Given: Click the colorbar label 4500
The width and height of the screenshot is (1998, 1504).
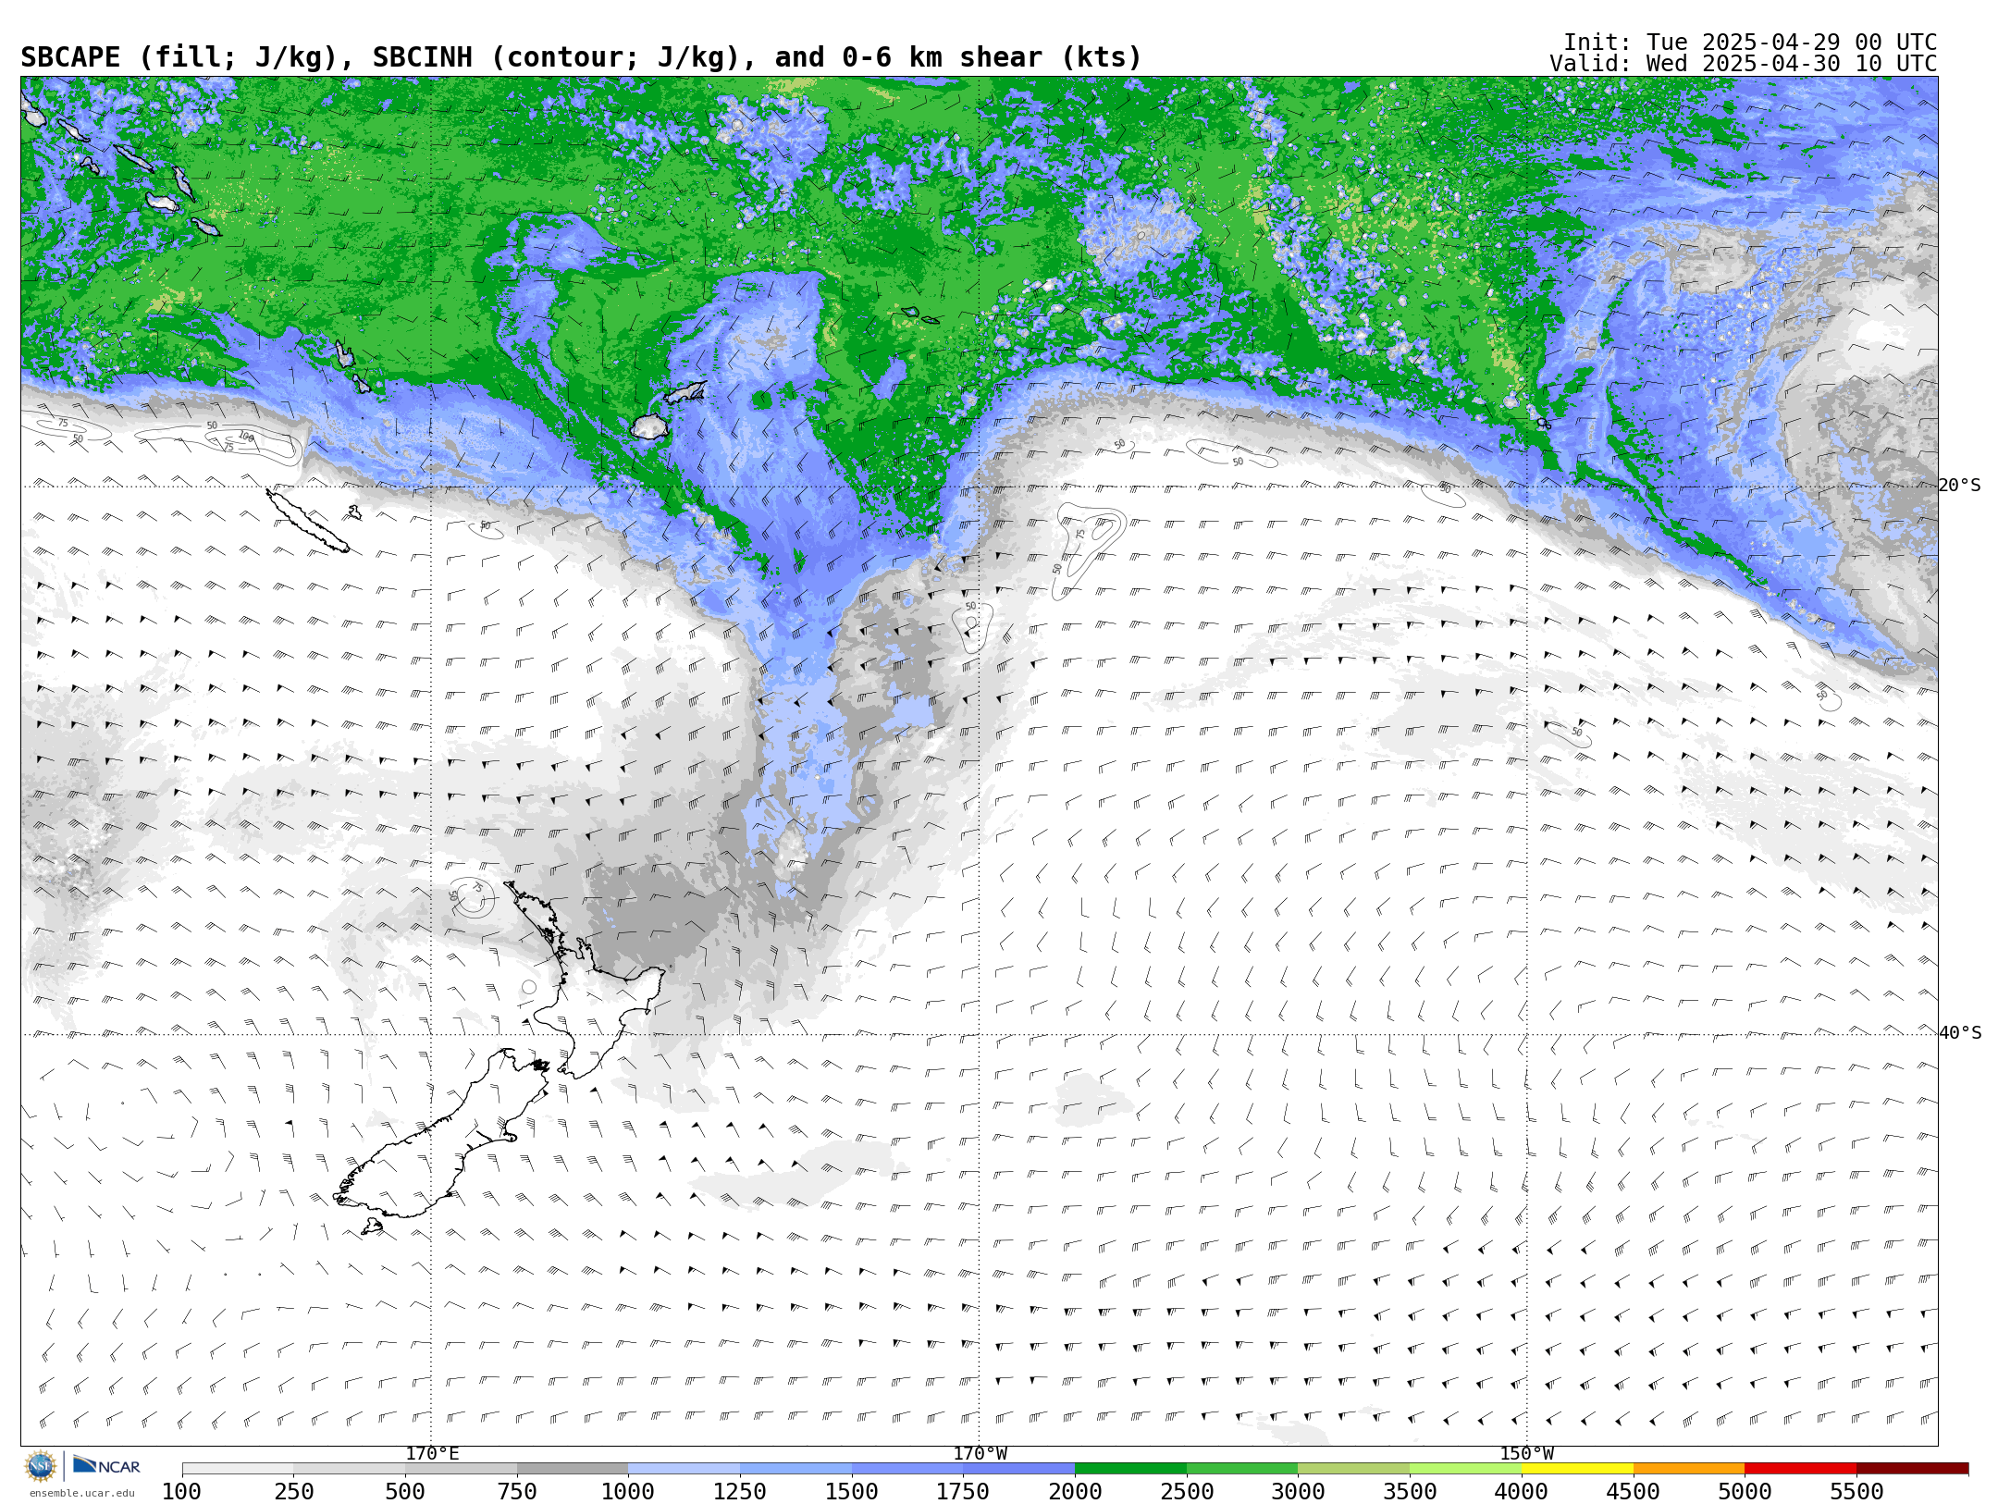Looking at the screenshot, I should pos(1634,1491).
